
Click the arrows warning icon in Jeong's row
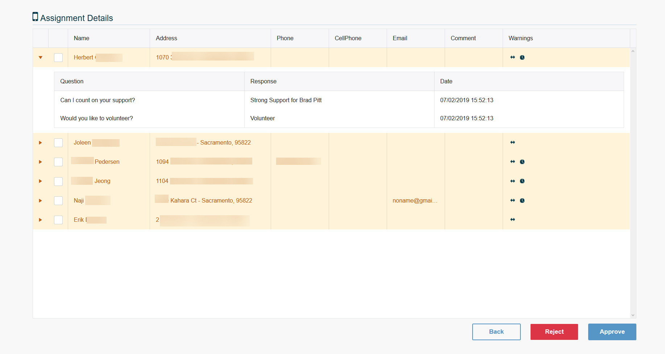click(x=512, y=181)
